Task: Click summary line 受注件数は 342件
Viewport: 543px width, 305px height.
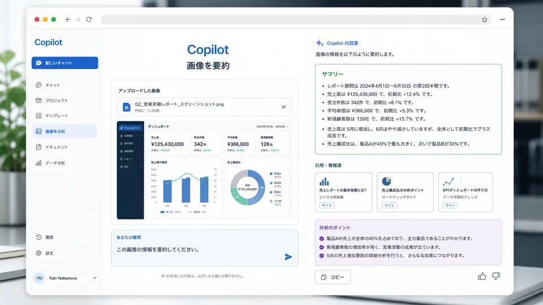Action: (370, 102)
